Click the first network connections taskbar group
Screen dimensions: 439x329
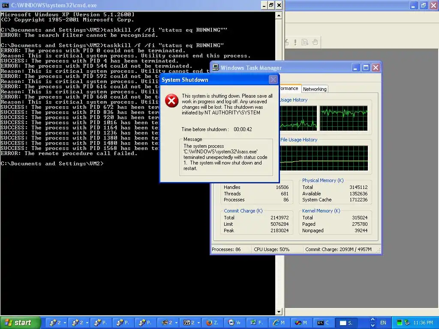click(x=56, y=323)
